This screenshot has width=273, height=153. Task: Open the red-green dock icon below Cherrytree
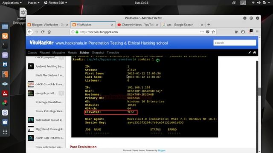point(5,103)
